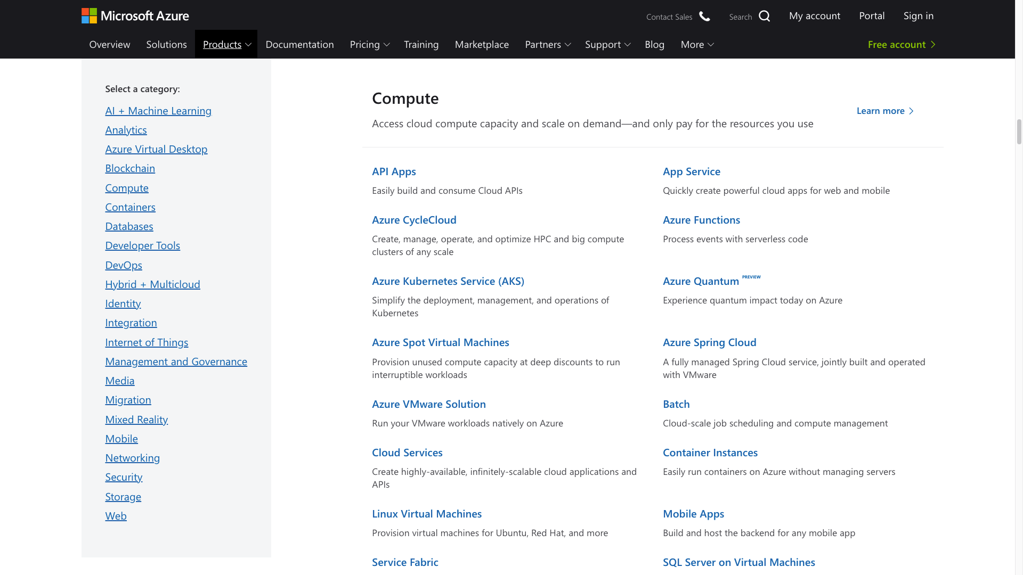Expand the Products dropdown menu

tap(226, 44)
